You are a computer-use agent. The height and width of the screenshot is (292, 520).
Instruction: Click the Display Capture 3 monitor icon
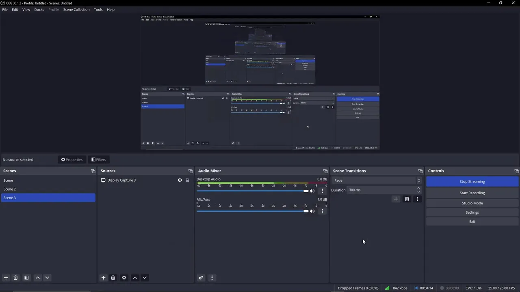coord(103,180)
